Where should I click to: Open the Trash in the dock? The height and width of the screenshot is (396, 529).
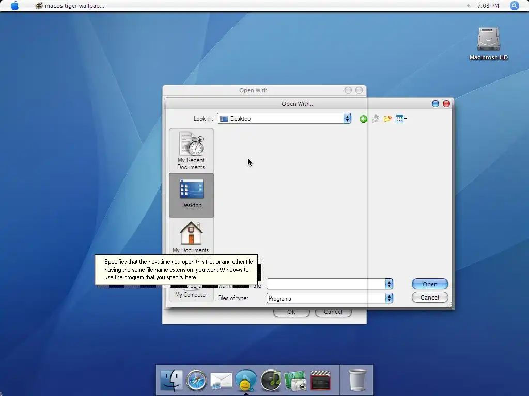[357, 380]
